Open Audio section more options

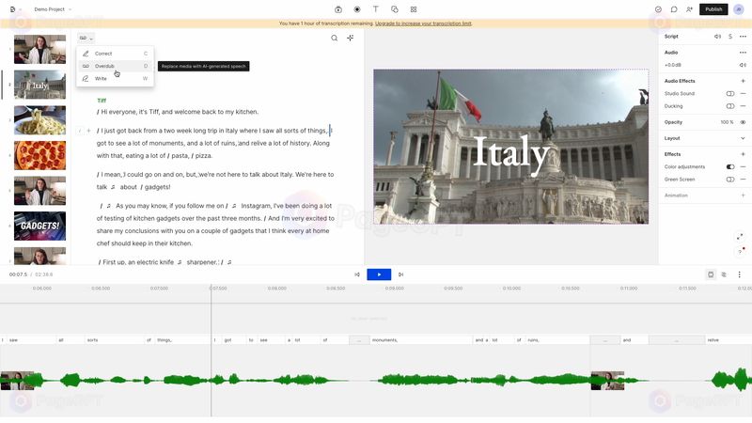coord(743,53)
